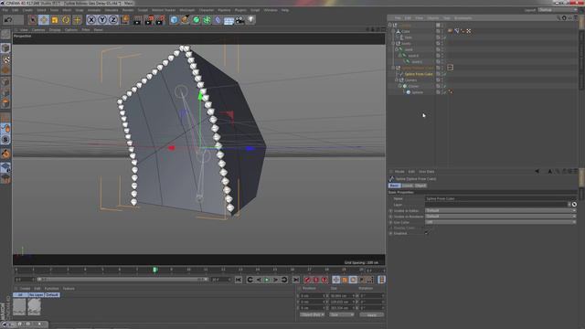Open the Create menu

click(x=27, y=10)
